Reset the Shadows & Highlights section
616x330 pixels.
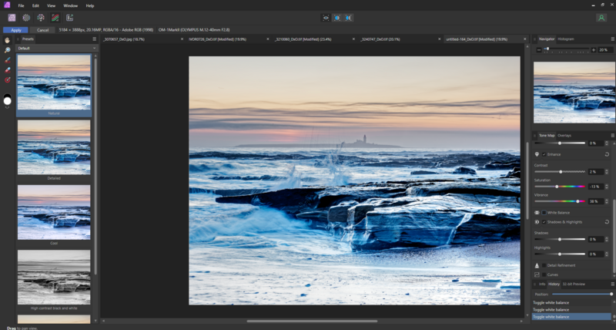pos(607,222)
